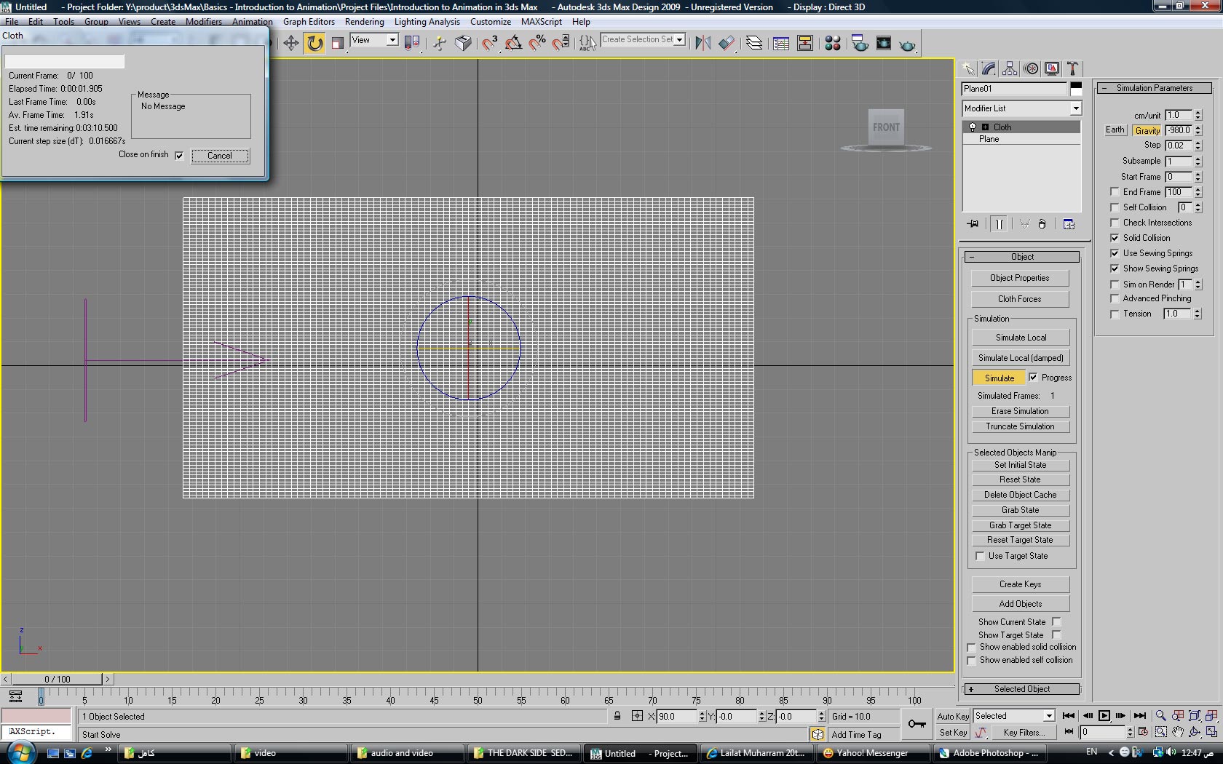Open the Material Editor icon
The height and width of the screenshot is (764, 1223).
(x=833, y=44)
